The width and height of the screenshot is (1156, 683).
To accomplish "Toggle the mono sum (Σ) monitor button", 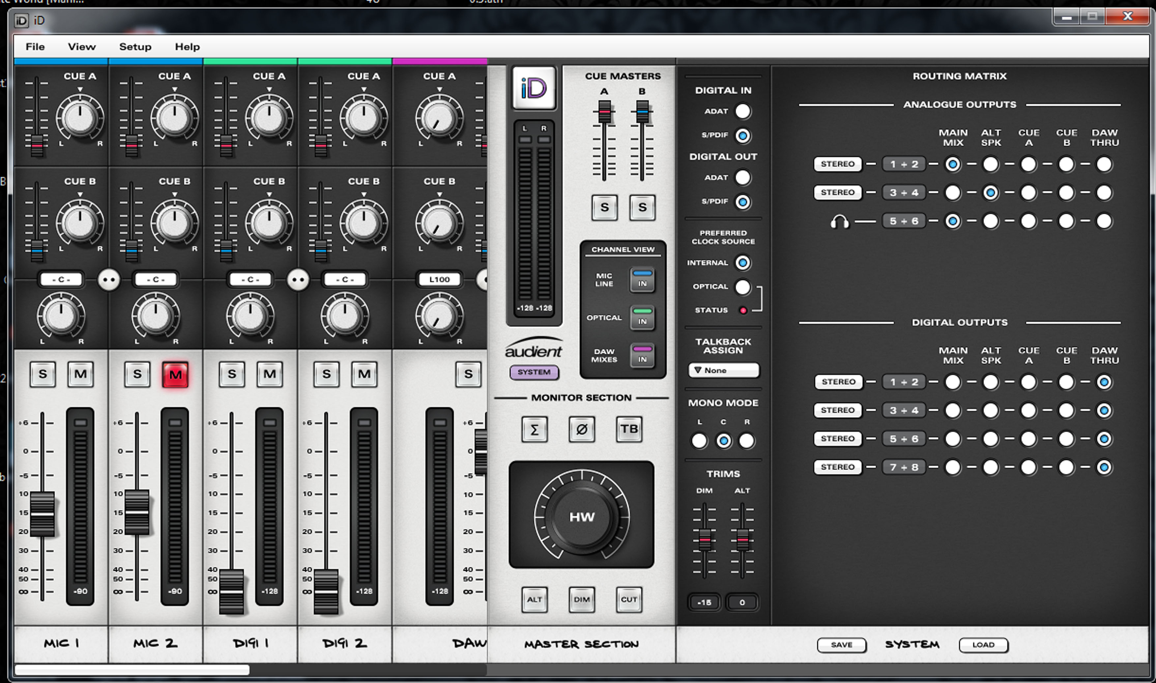I will point(534,430).
